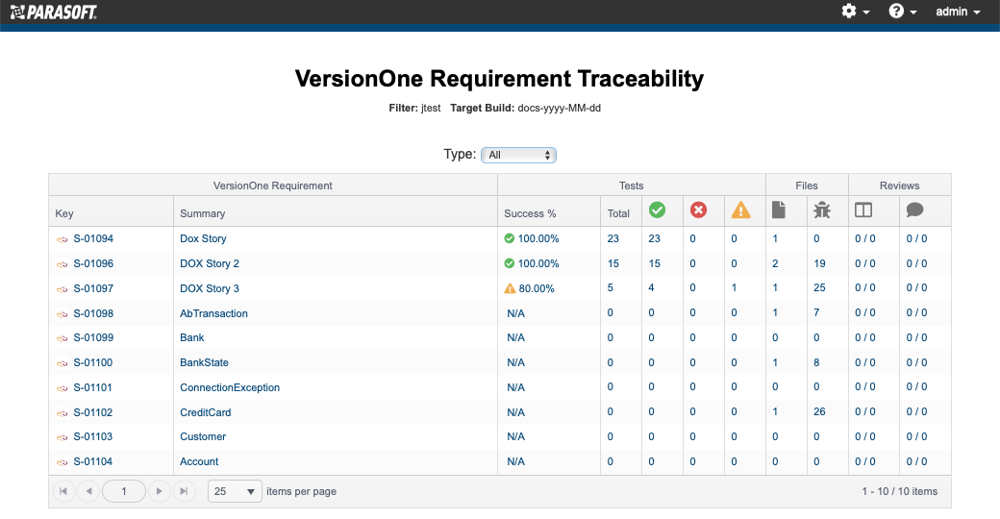Click the Bank summary link

(192, 337)
